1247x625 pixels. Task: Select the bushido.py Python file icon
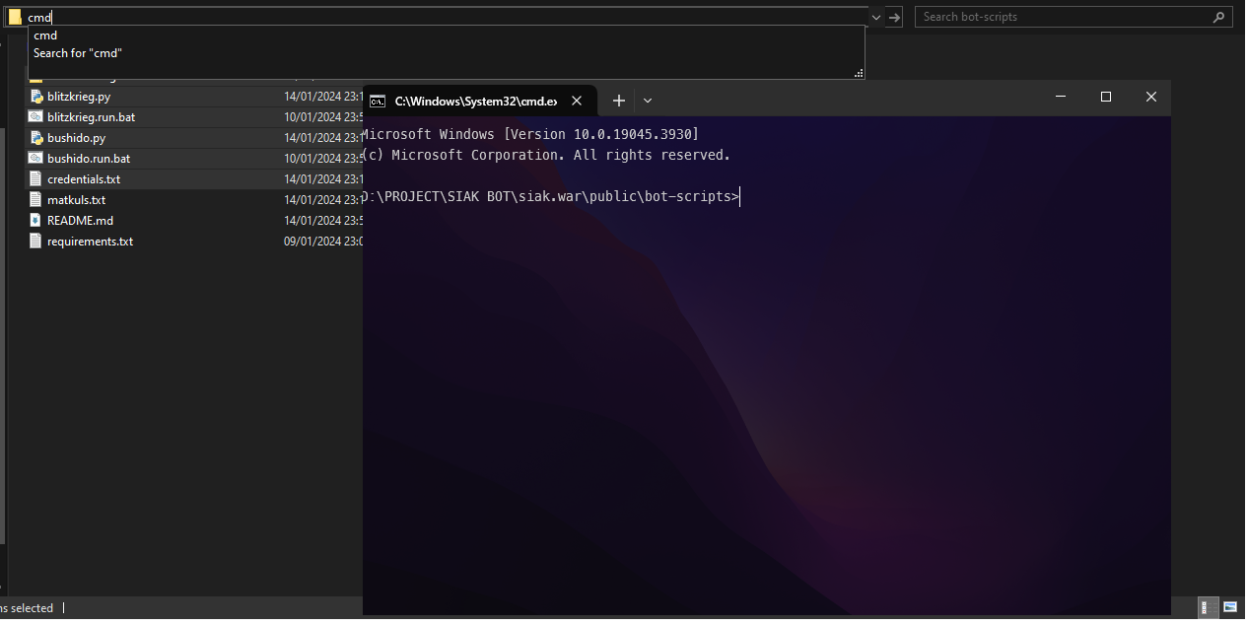point(36,138)
